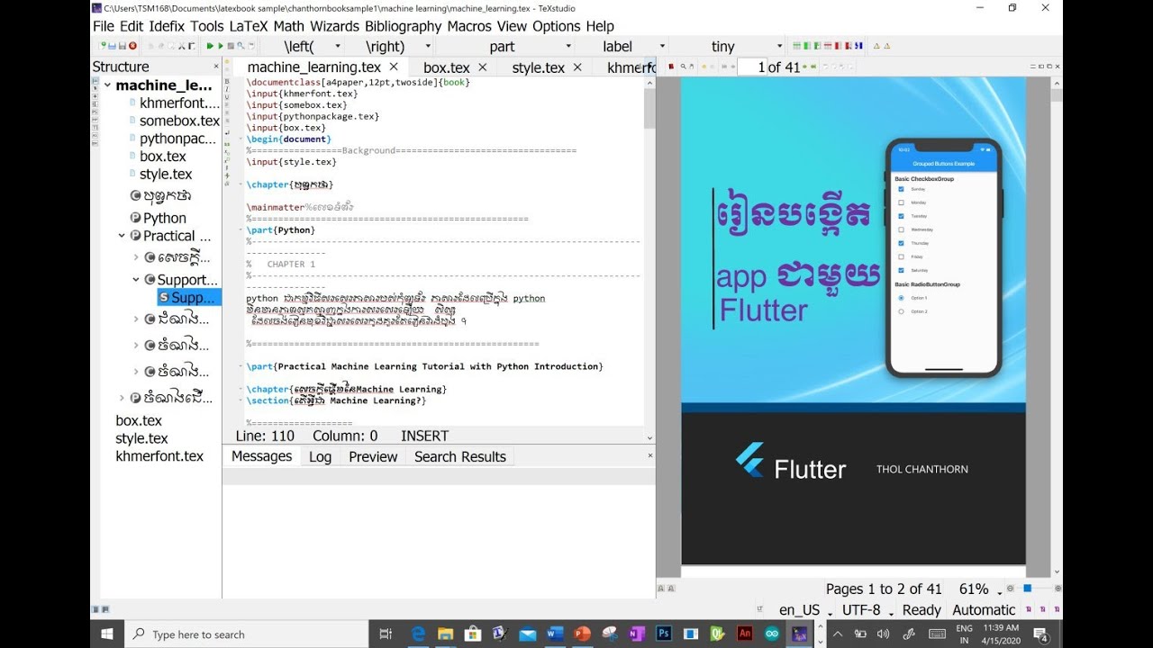Switch to the Search Results tab

460,456
